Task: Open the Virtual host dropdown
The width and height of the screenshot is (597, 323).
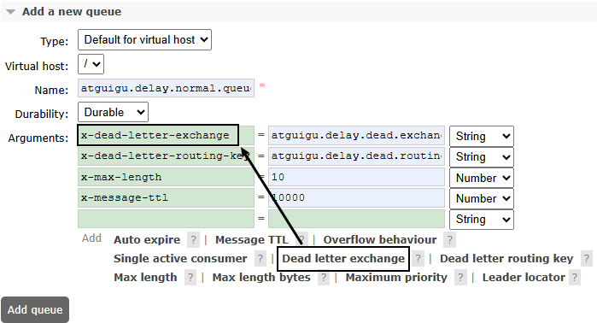Action: (91, 64)
